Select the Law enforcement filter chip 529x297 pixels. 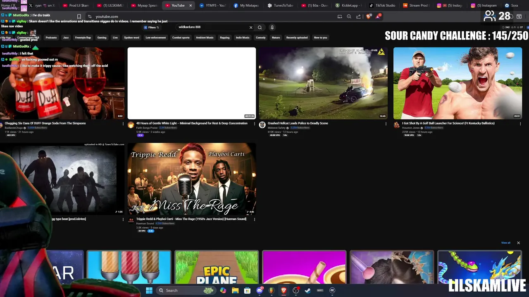click(156, 38)
